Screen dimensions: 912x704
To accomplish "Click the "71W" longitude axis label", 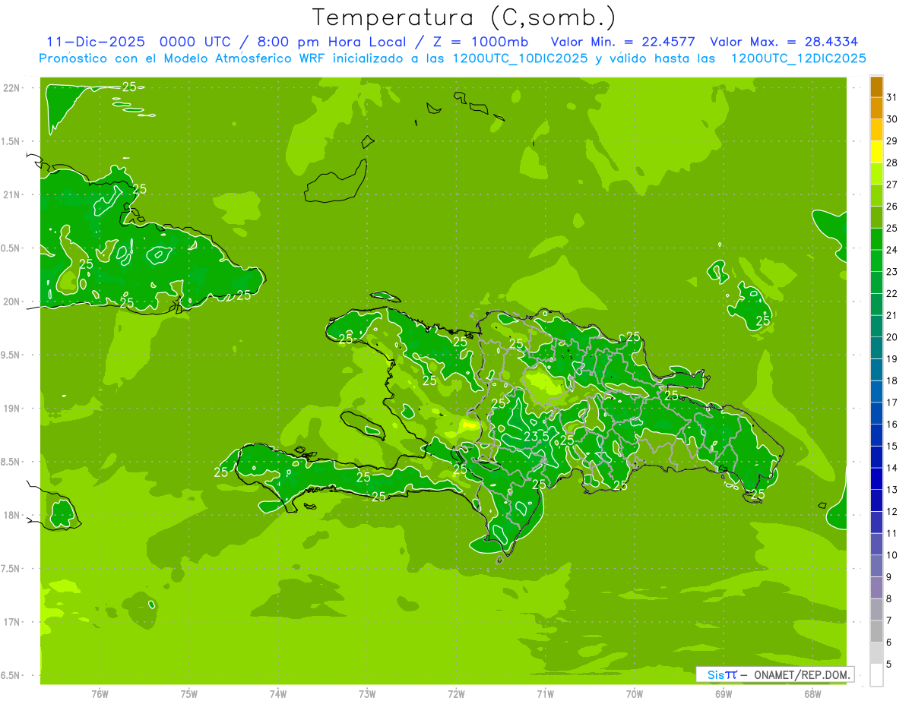I will (x=545, y=693).
